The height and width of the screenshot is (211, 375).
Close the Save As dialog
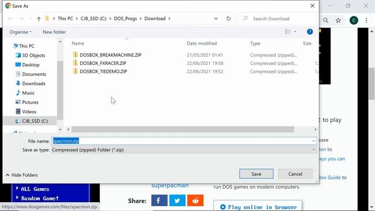pyautogui.click(x=312, y=6)
